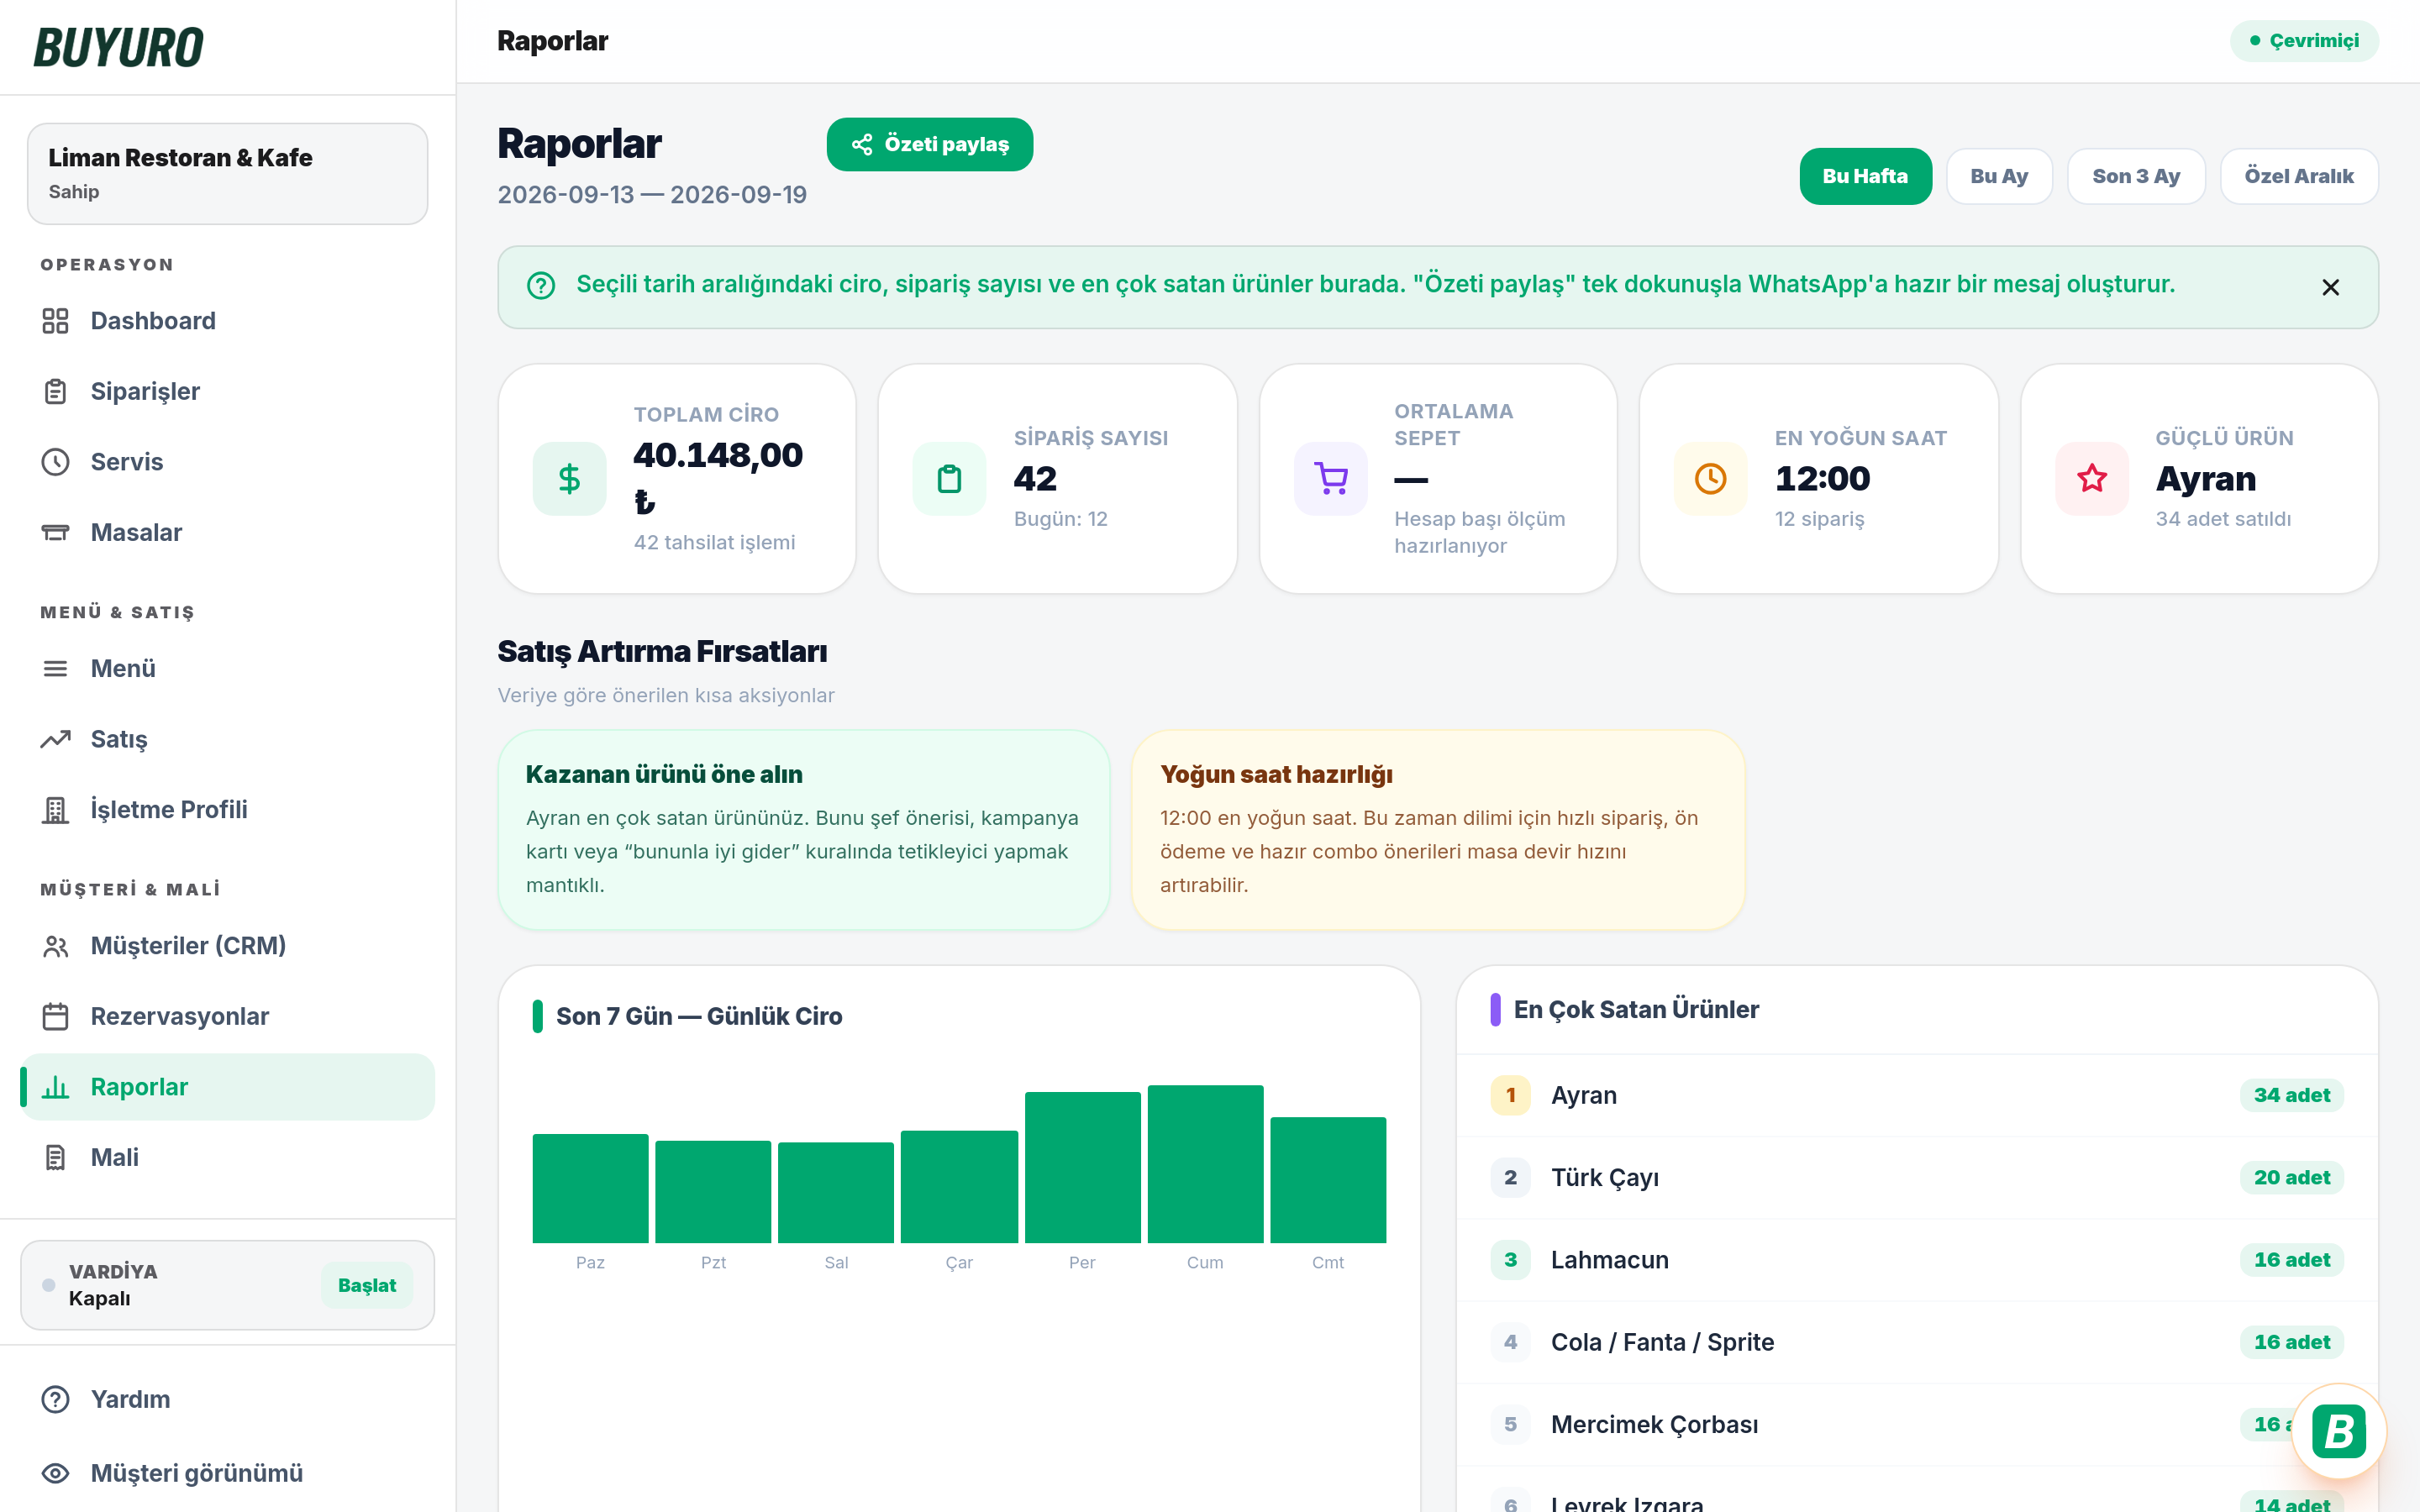Select the Cola / Fanta / Sprite row
Viewport: 2420px width, 1512px height.
click(1916, 1342)
